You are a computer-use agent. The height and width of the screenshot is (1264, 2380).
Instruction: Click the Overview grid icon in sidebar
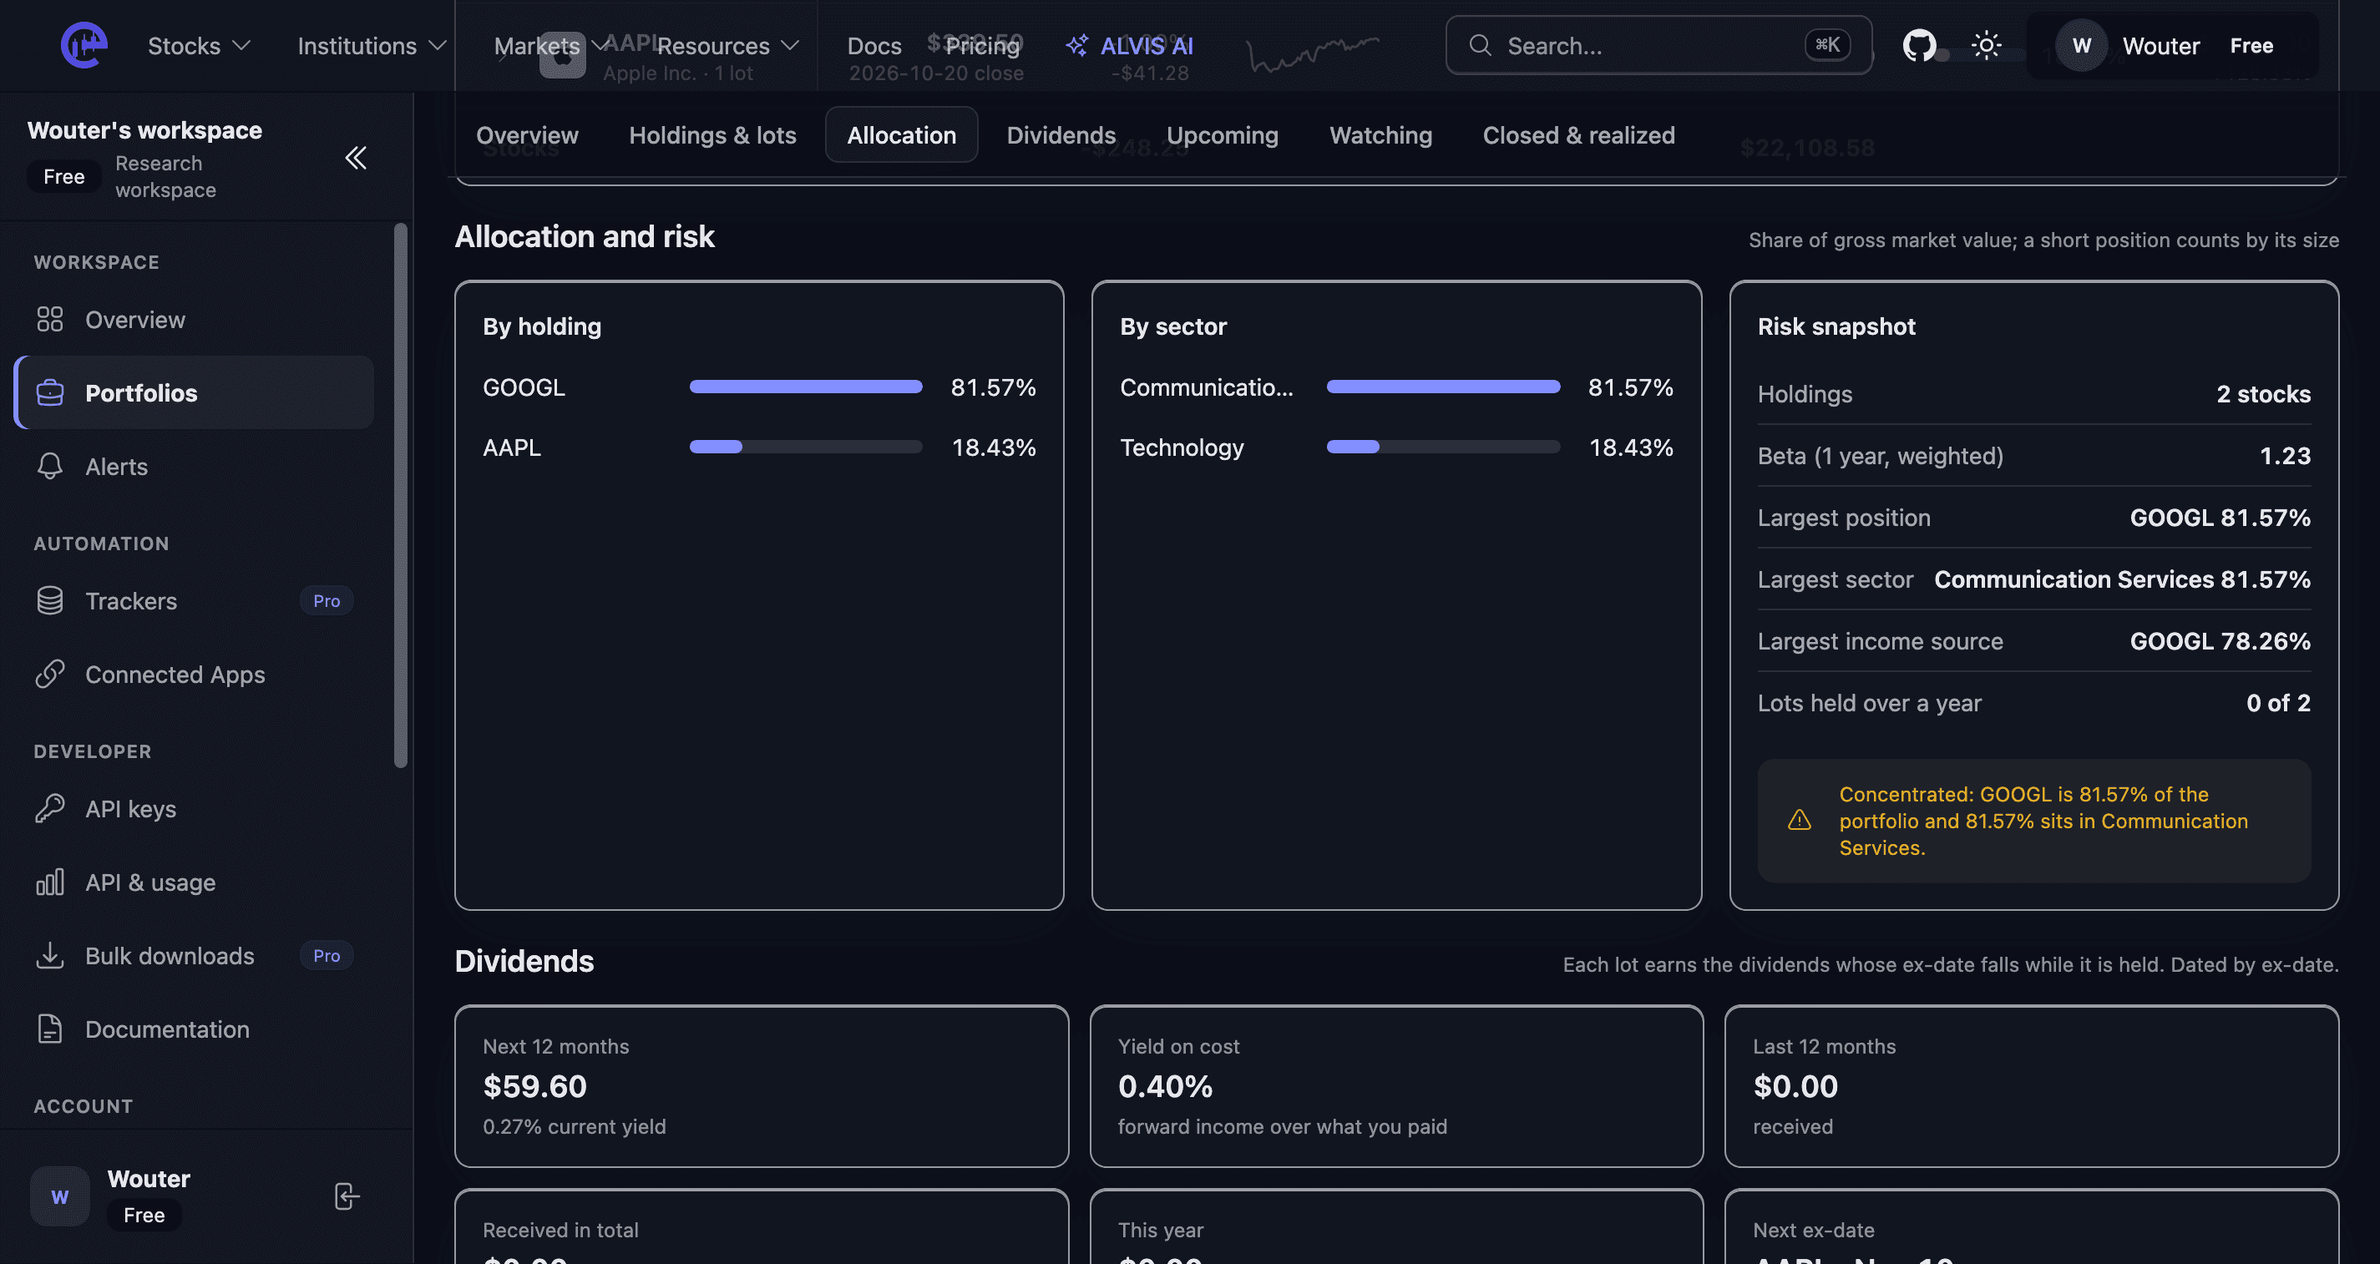tap(50, 320)
